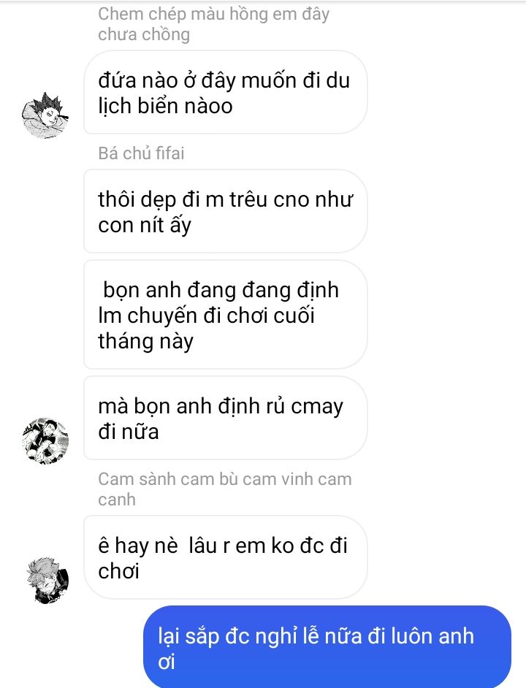
Task: Tap the spiky-haired avatar beside the beach trip message
Action: point(46,115)
